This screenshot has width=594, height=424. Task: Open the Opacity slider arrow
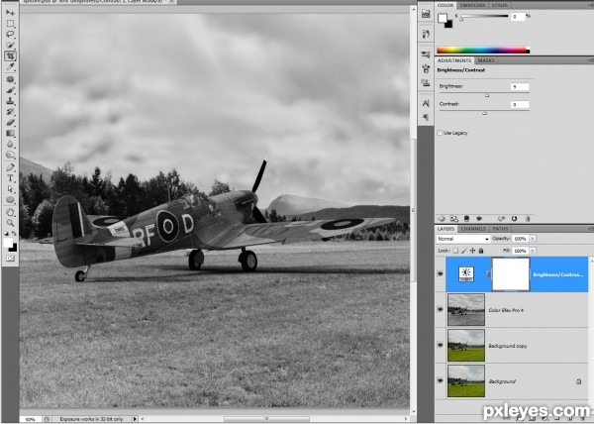[533, 239]
